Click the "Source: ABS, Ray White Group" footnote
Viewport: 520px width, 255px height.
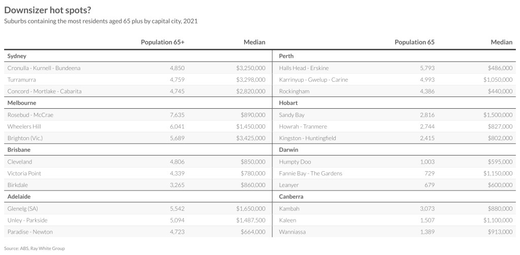coord(35,248)
